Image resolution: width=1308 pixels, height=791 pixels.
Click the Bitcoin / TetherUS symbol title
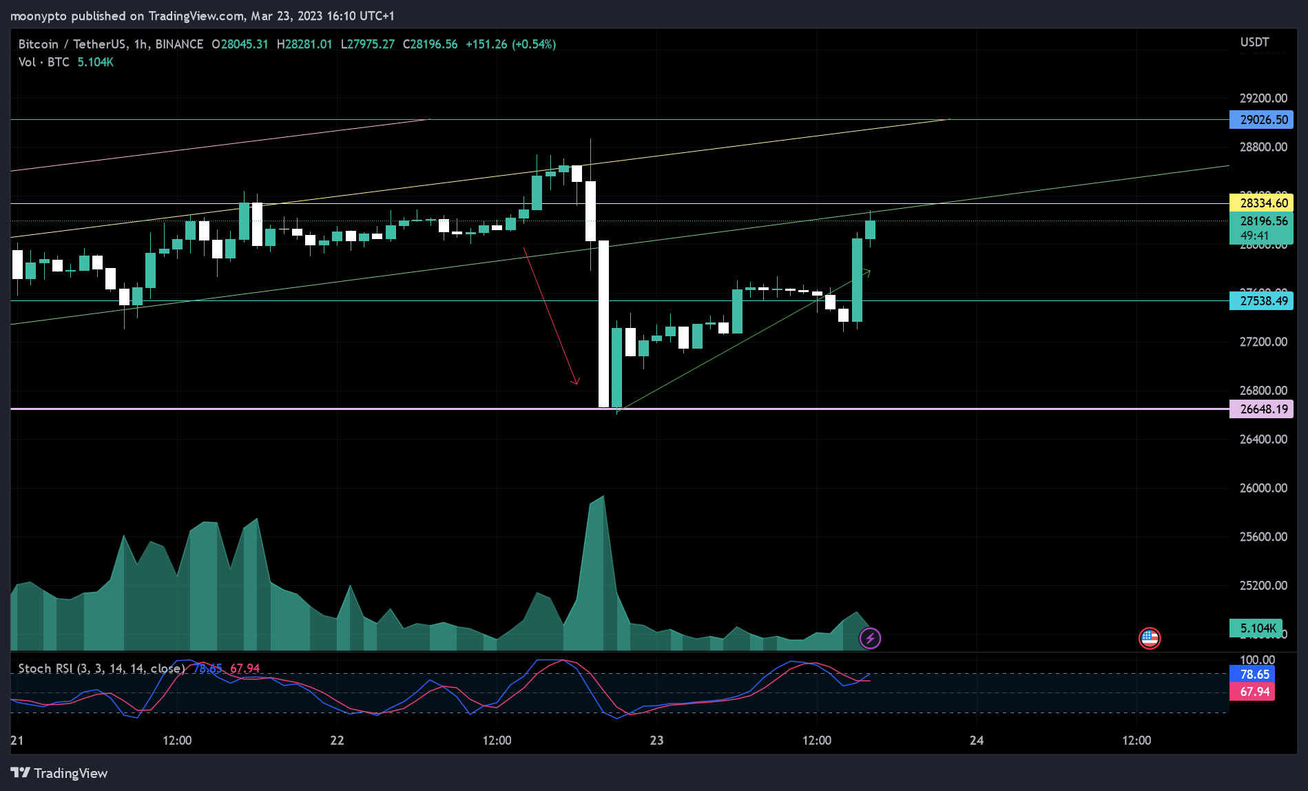coord(72,44)
